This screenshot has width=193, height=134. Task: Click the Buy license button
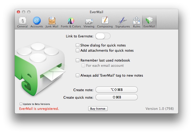click(x=98, y=109)
